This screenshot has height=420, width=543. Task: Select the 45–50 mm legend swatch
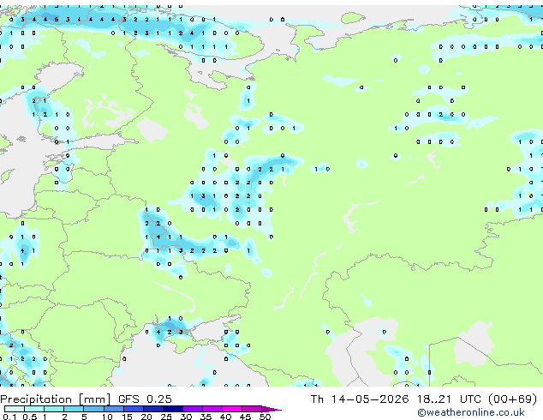(252, 409)
